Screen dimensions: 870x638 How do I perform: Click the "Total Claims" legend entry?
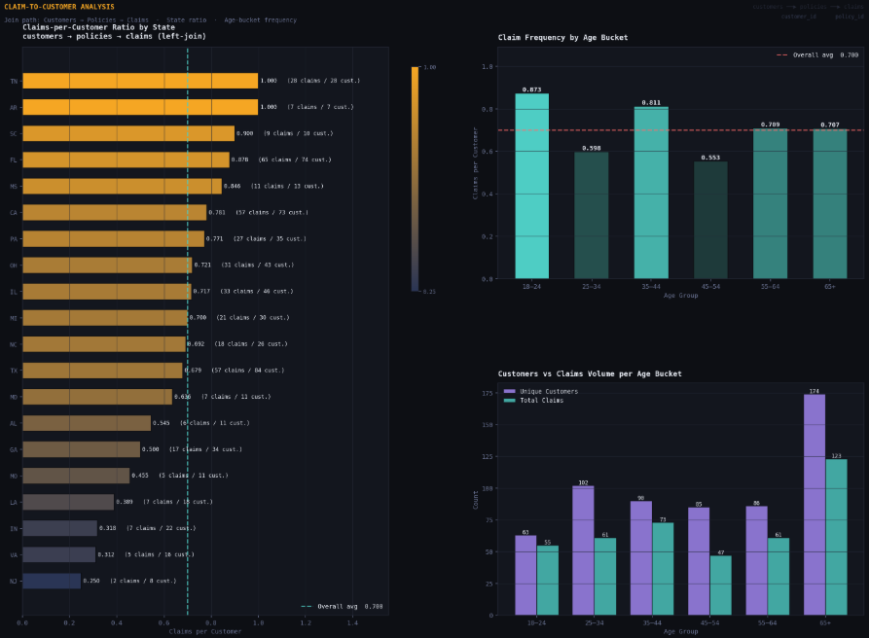533,400
